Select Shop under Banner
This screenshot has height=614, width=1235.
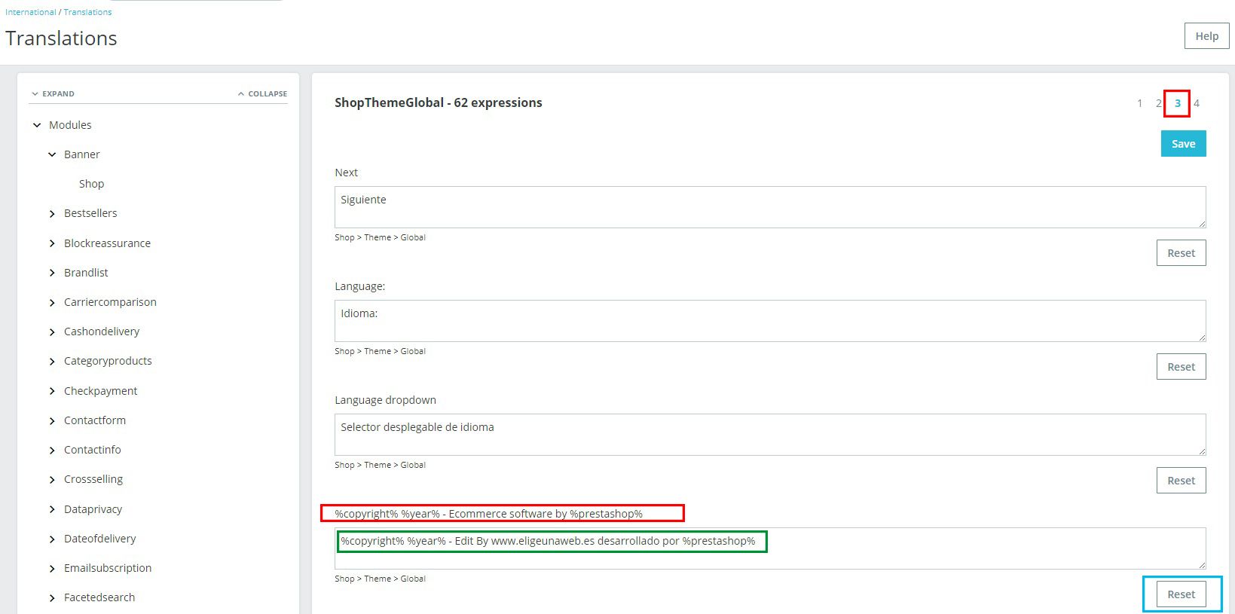click(x=91, y=184)
